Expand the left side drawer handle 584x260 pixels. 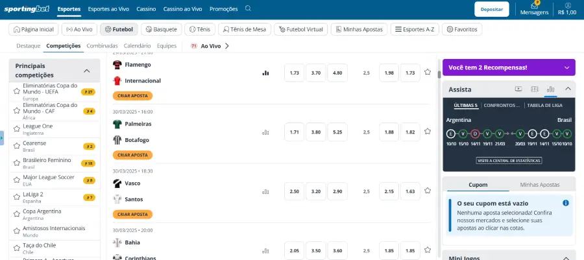pos(2,138)
